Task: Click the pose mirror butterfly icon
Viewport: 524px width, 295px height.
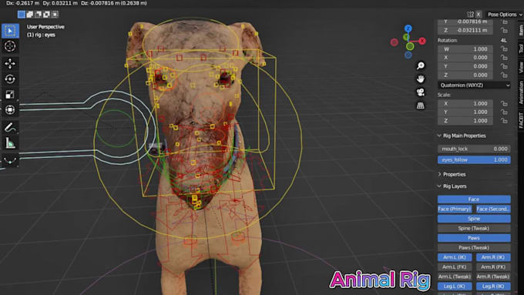Action: point(471,15)
